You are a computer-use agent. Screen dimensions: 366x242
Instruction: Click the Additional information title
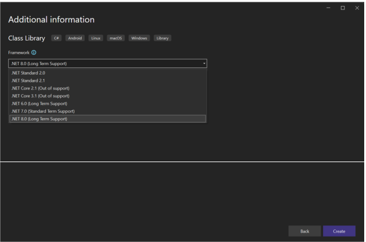click(x=51, y=20)
